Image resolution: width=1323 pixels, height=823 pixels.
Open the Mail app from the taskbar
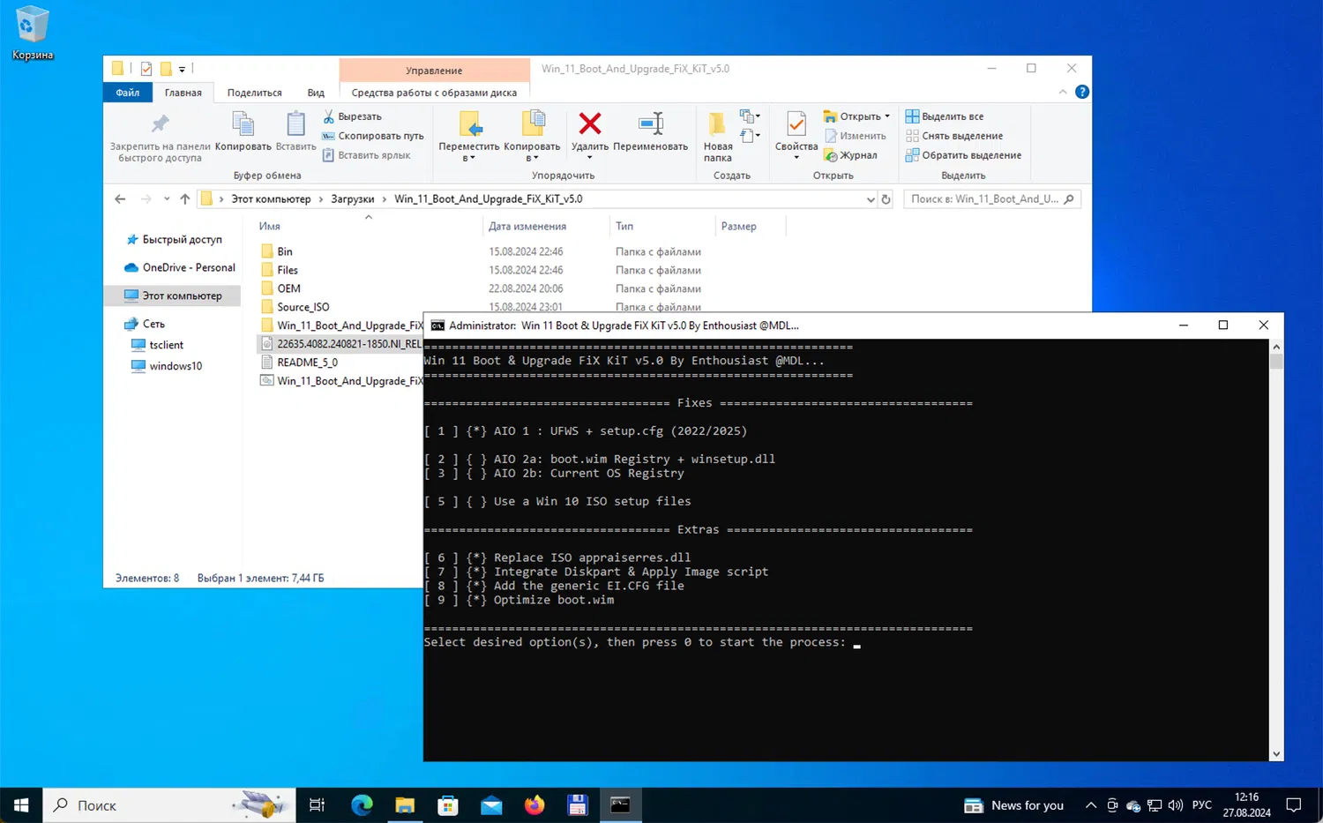(x=491, y=804)
